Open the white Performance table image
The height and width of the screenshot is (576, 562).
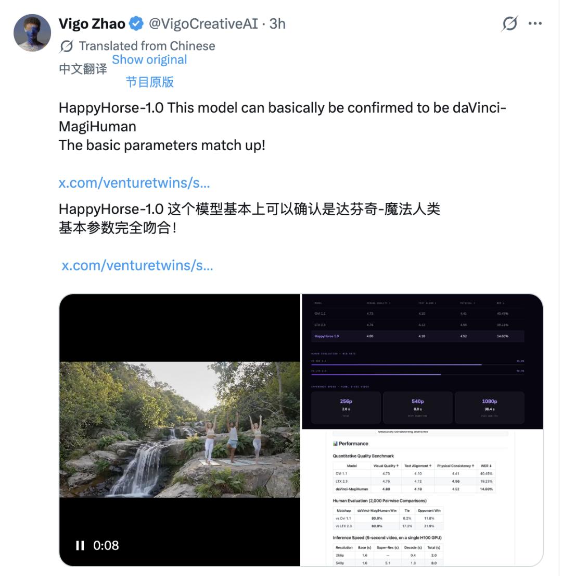coord(423,498)
